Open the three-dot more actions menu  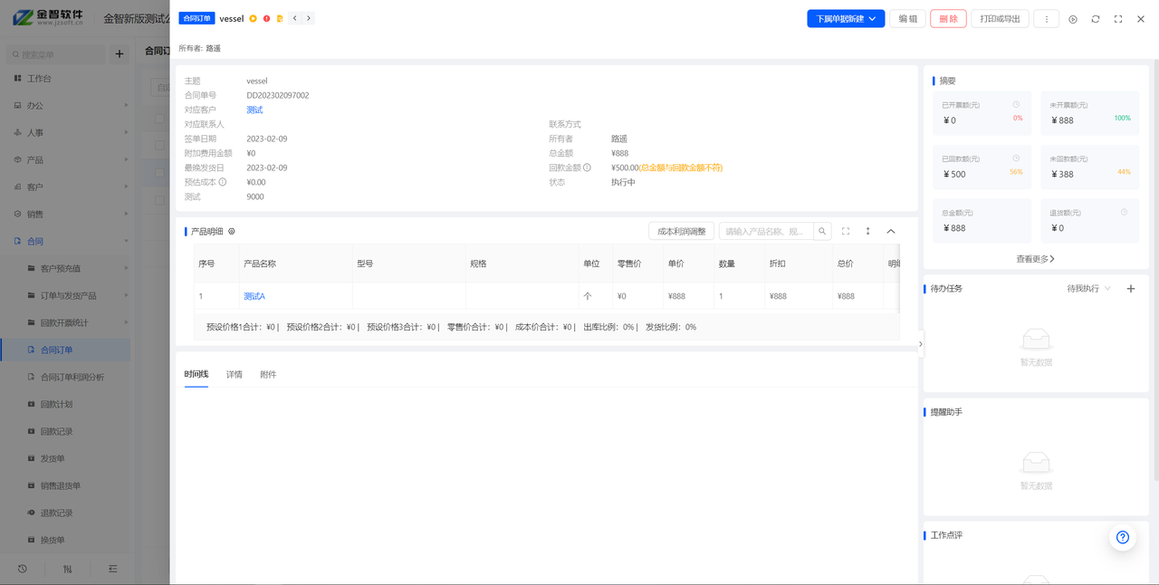click(1046, 19)
